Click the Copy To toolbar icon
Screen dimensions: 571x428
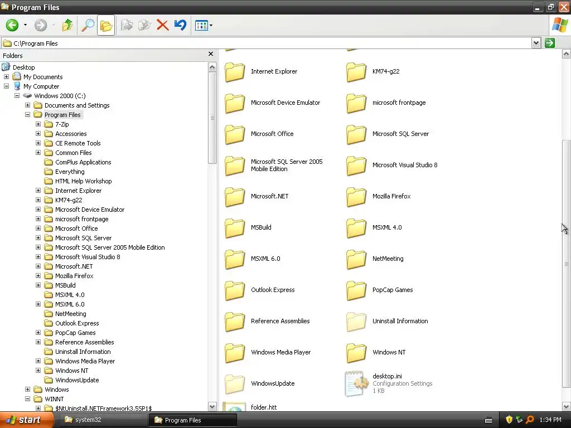pyautogui.click(x=144, y=25)
